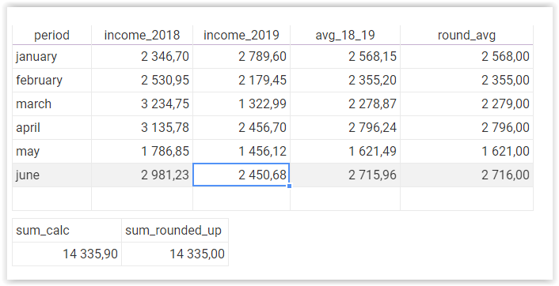
Task: Select average cell 2 278,87
Action: [x=345, y=103]
